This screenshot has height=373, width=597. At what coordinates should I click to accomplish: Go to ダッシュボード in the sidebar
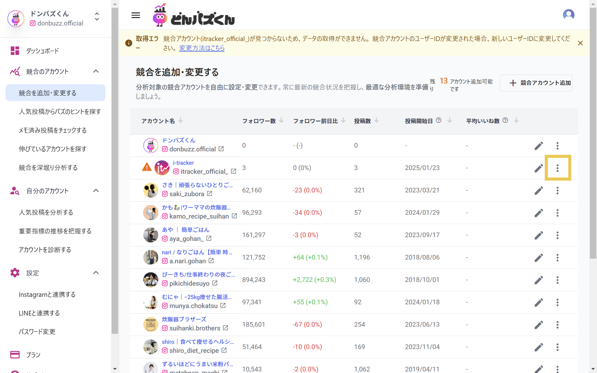pyautogui.click(x=43, y=51)
